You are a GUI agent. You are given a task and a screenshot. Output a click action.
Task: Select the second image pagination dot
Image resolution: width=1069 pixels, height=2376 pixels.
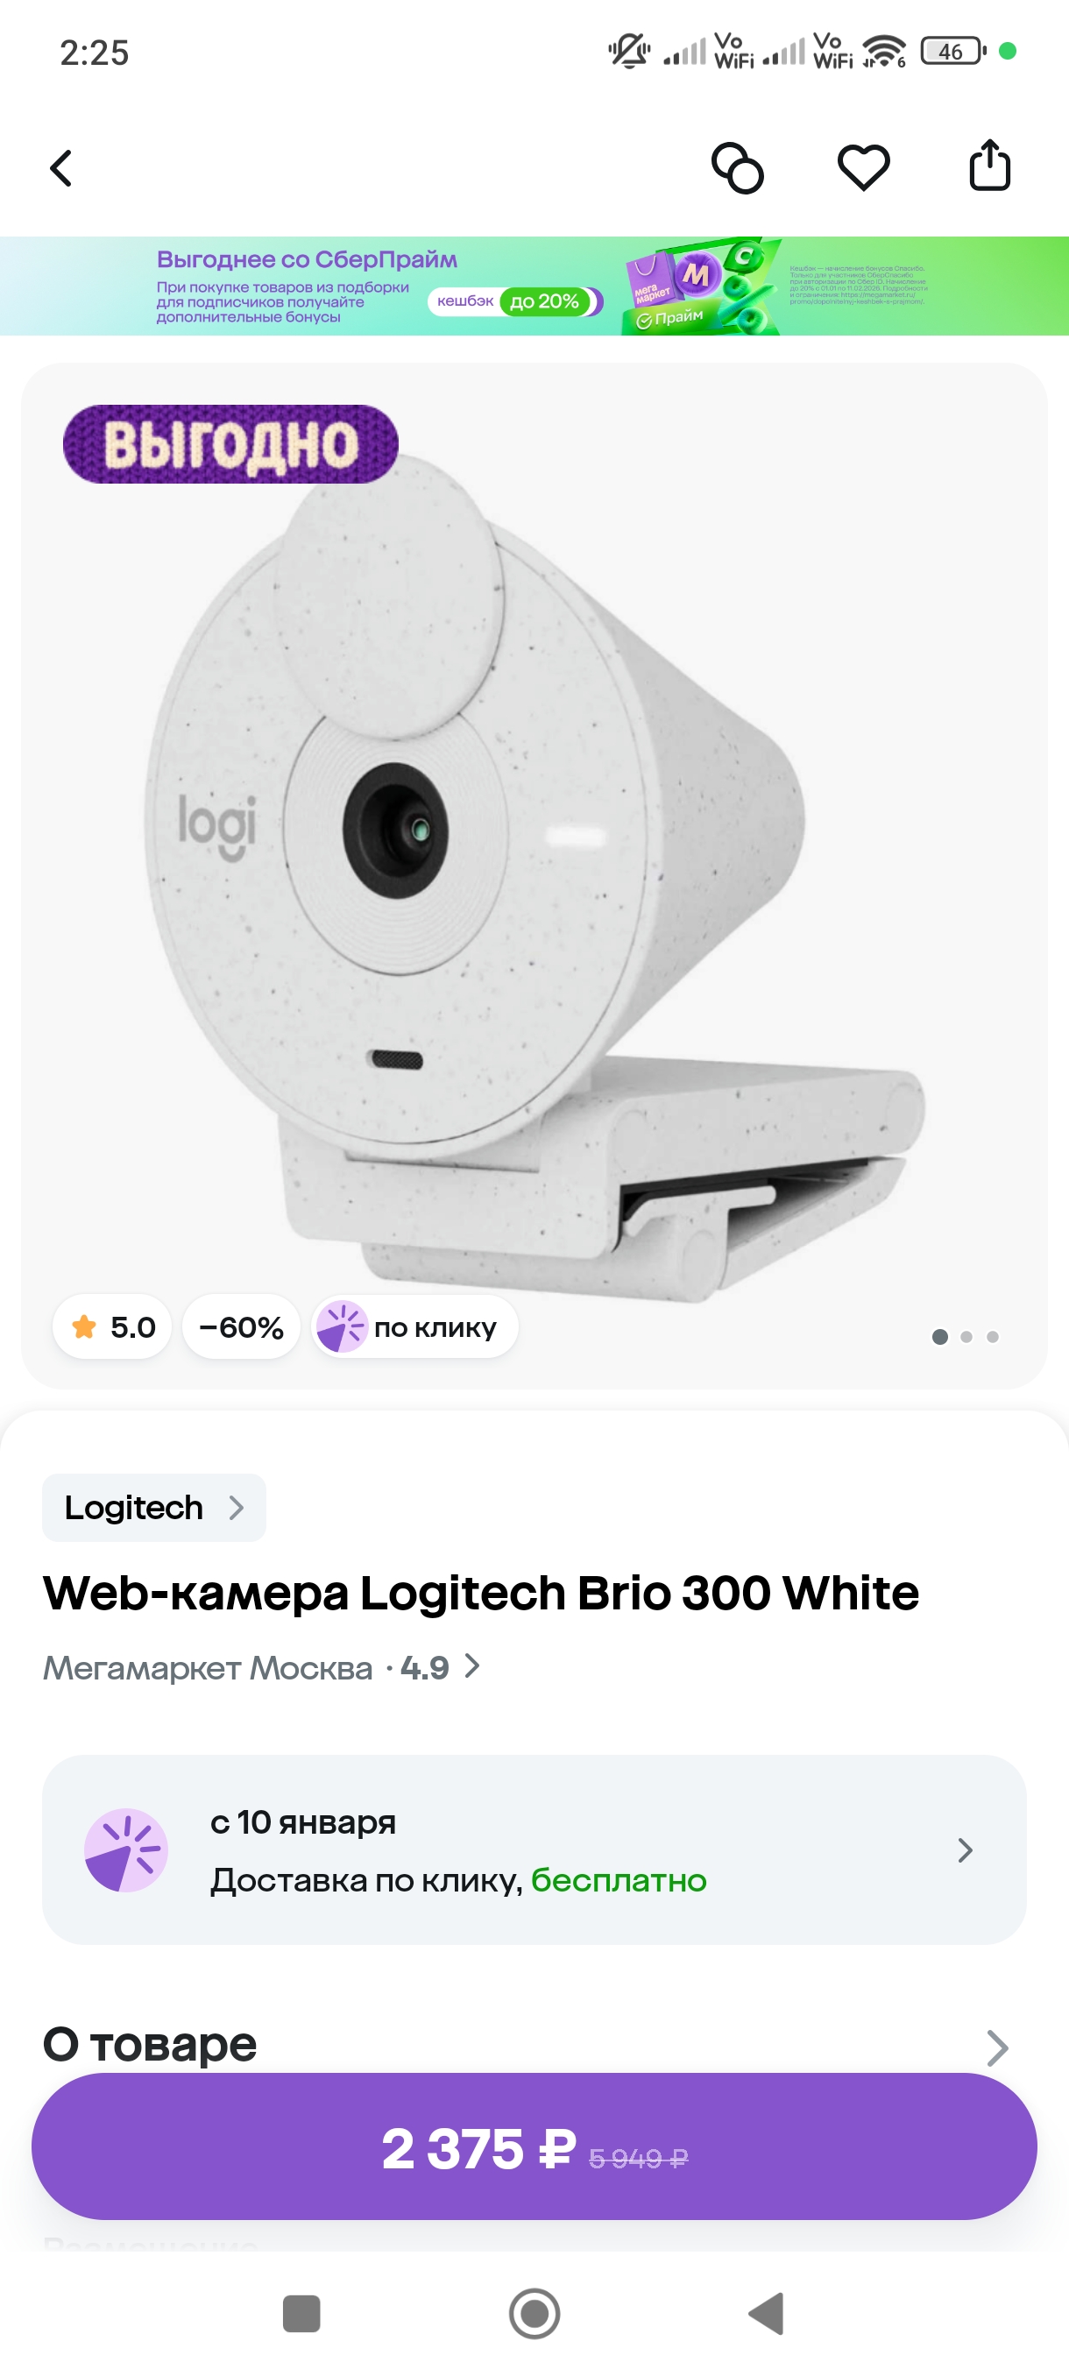click(x=966, y=1337)
